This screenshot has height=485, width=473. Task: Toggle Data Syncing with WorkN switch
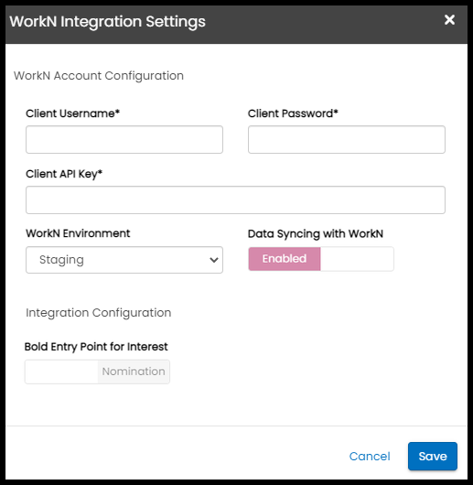click(x=321, y=259)
